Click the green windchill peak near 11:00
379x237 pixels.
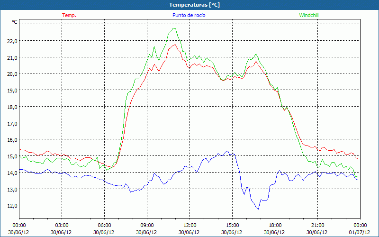(x=174, y=28)
